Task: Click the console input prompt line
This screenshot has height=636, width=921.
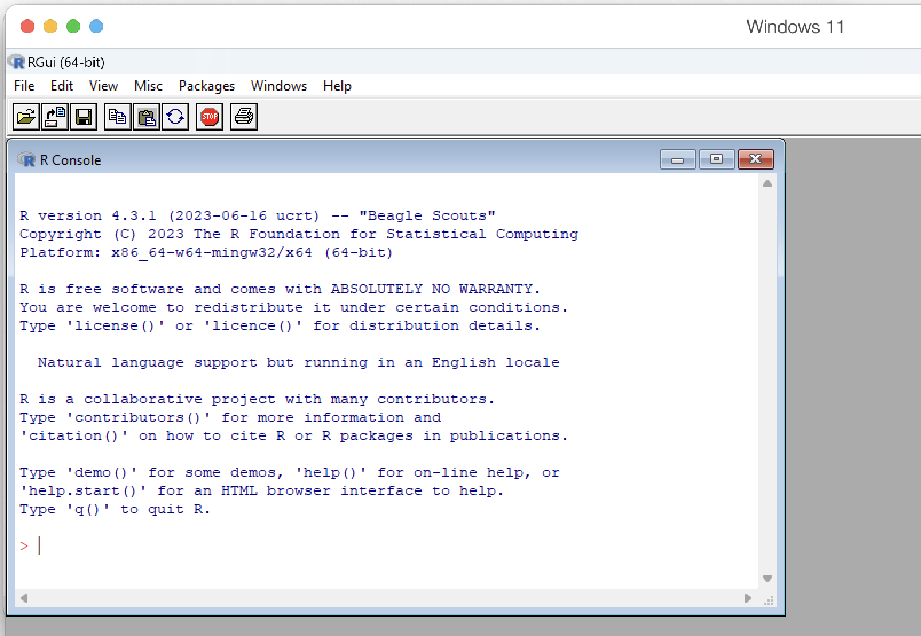Action: point(387,545)
